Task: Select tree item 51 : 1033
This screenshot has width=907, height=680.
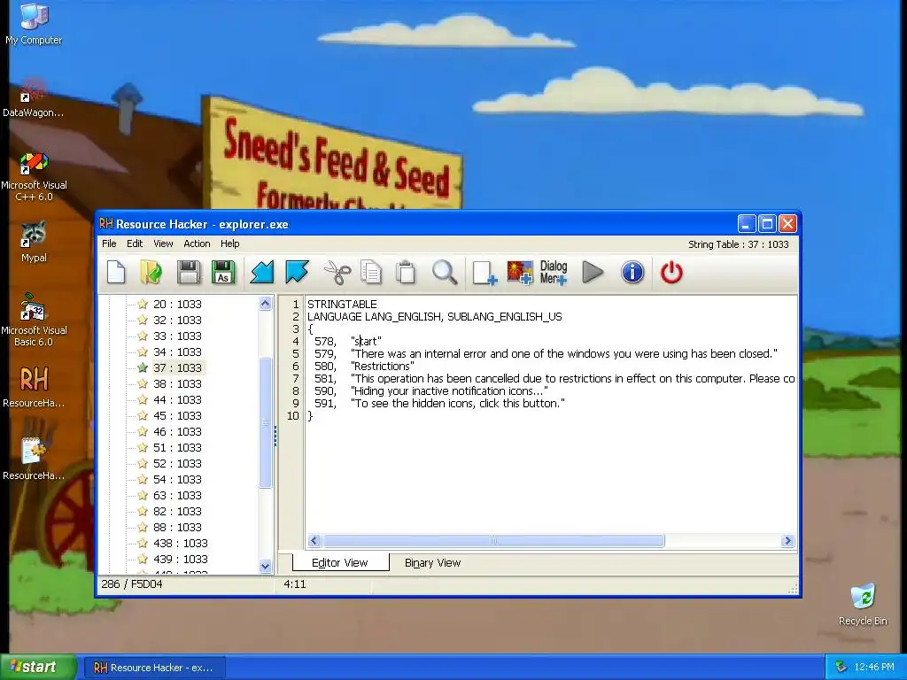Action: coord(177,447)
